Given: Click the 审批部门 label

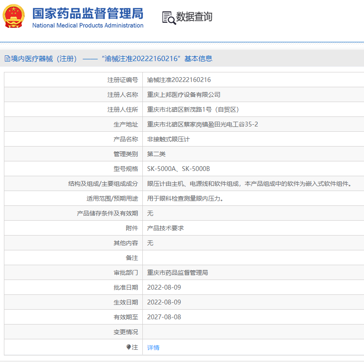Looking at the screenshot, I should click(x=126, y=273).
